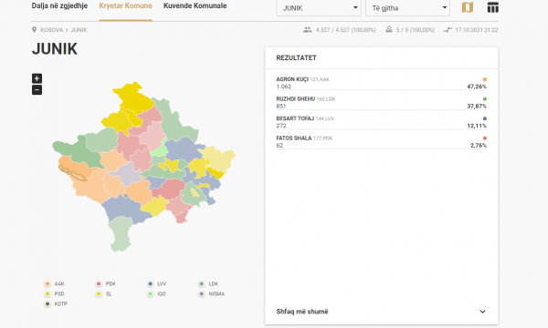This screenshot has width=548, height=328.
Task: Click the highlighted Junik municipality on map
Action: pyautogui.click(x=72, y=173)
